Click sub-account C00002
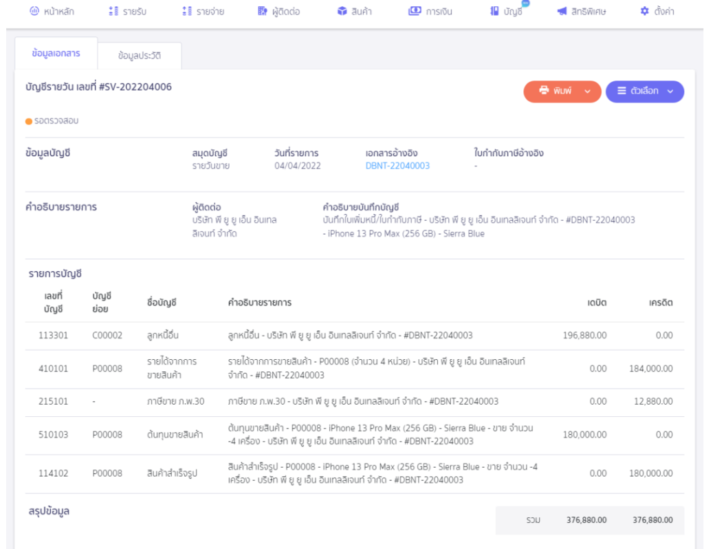Screen dimensions: 704x549 pyautogui.click(x=107, y=336)
